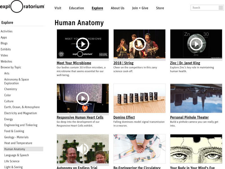Open the Visit menu
Viewport: 225px width, 169px height.
[x=58, y=8]
